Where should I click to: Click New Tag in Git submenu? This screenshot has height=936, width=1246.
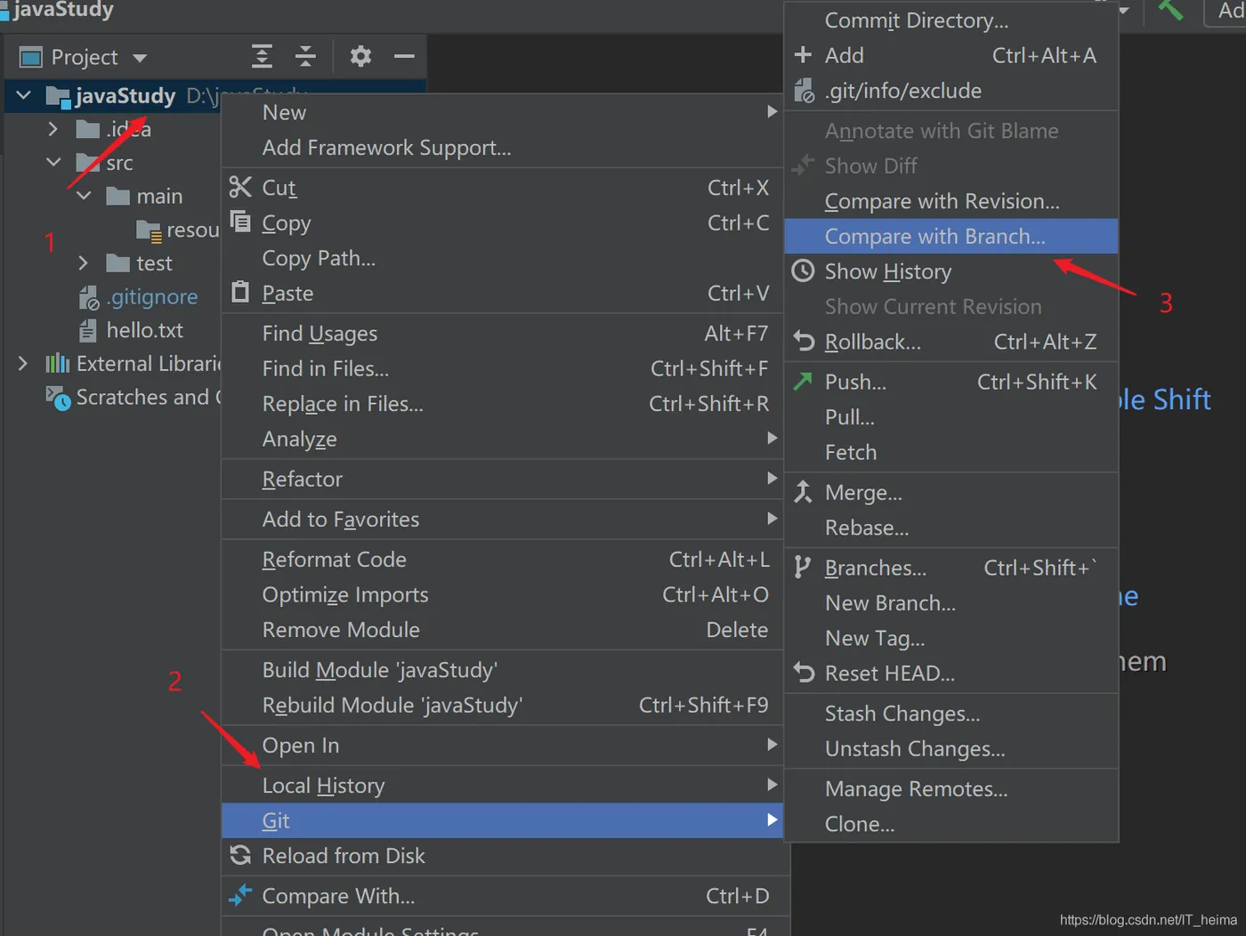point(951,638)
